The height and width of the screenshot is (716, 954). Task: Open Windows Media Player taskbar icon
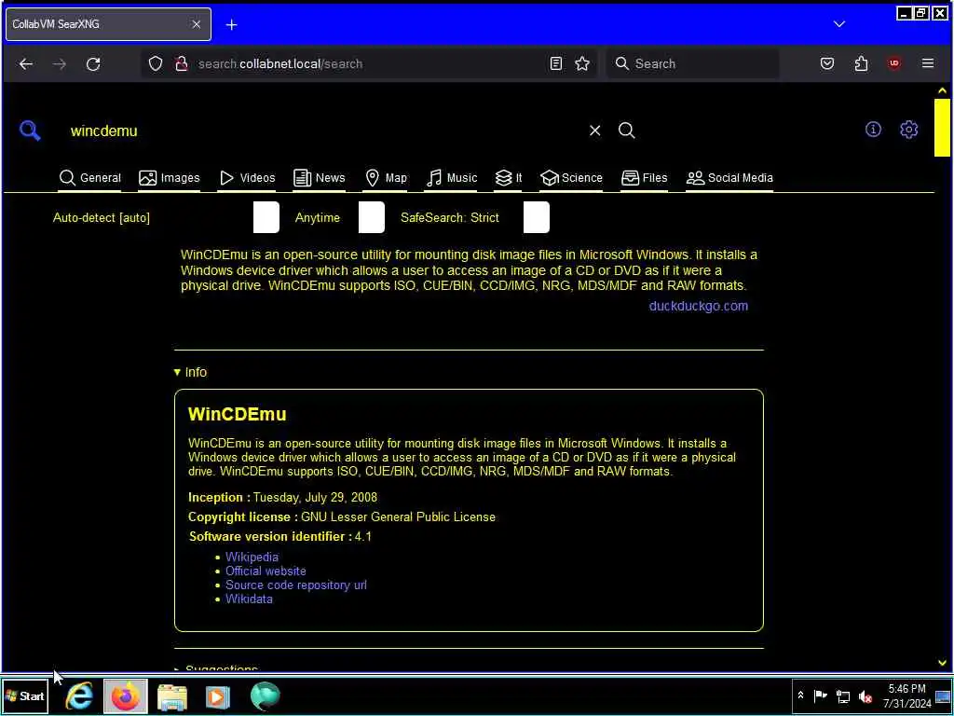point(218,696)
